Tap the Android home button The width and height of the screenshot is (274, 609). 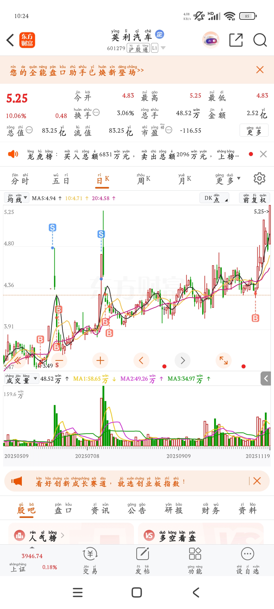137,593
